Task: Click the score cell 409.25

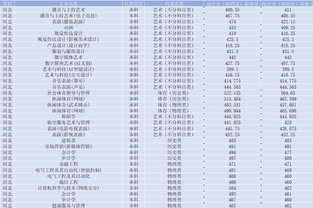Action: point(288,28)
